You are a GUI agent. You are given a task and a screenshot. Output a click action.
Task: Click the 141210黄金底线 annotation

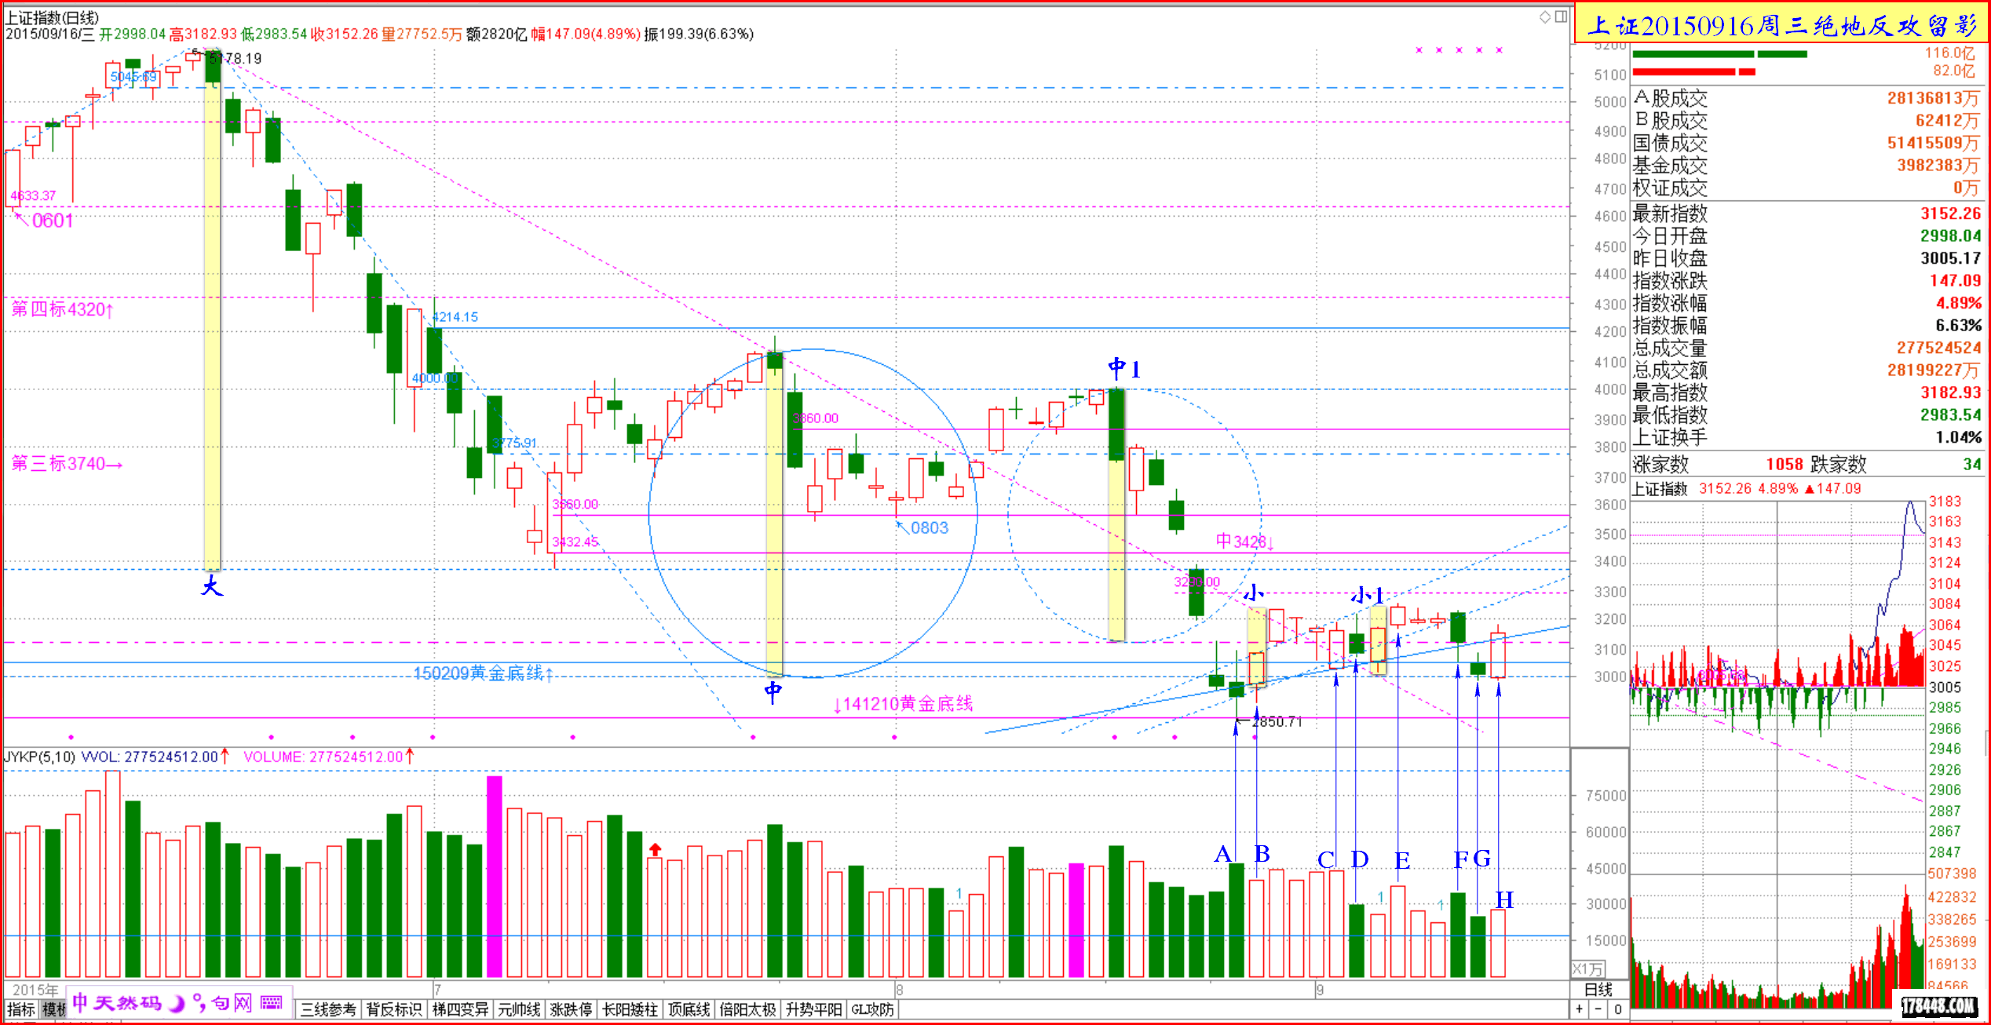(903, 704)
